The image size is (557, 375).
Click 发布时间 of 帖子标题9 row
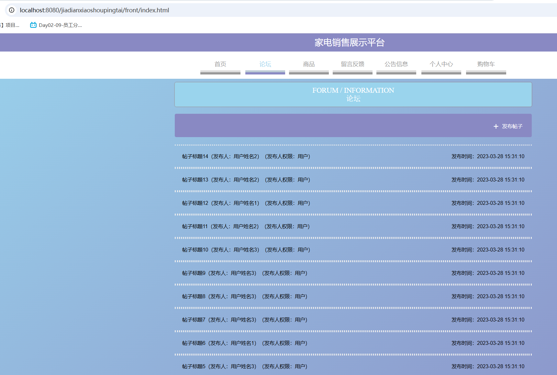tap(488, 273)
